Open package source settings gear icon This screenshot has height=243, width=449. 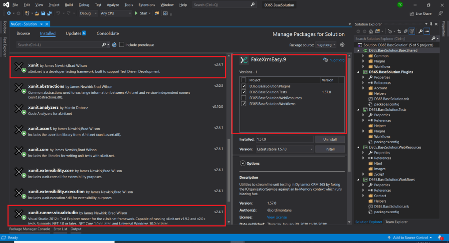point(341,45)
